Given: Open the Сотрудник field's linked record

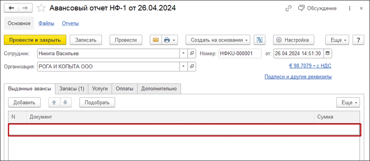Looking at the screenshot, I should (192, 53).
